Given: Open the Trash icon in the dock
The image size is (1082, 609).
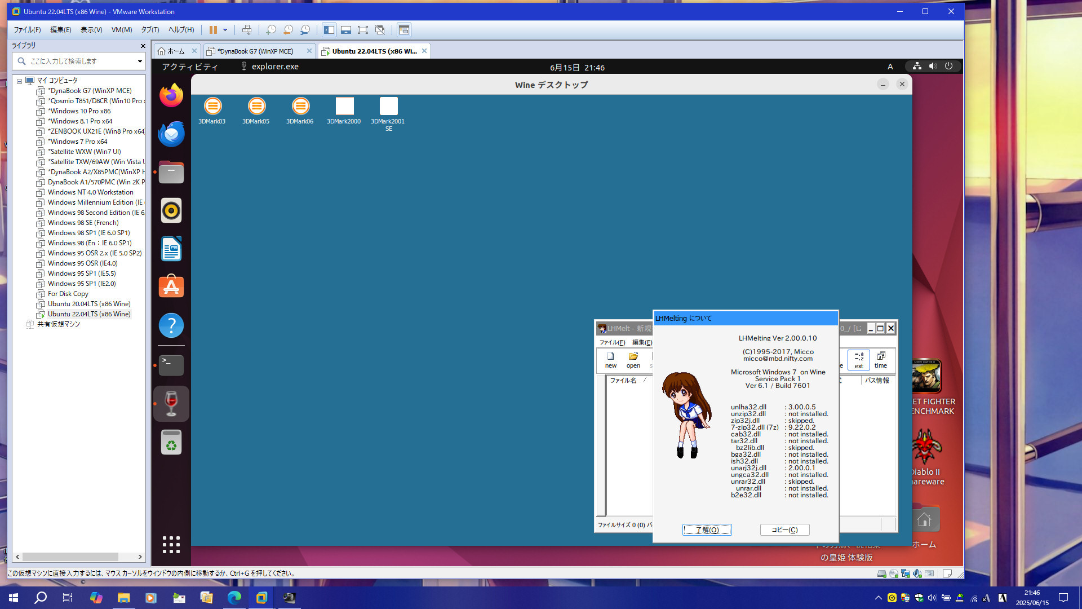Looking at the screenshot, I should tap(171, 442).
